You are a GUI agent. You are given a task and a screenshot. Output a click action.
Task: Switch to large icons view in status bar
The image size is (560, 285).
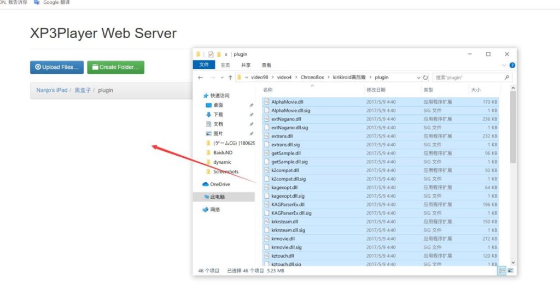pos(510,270)
